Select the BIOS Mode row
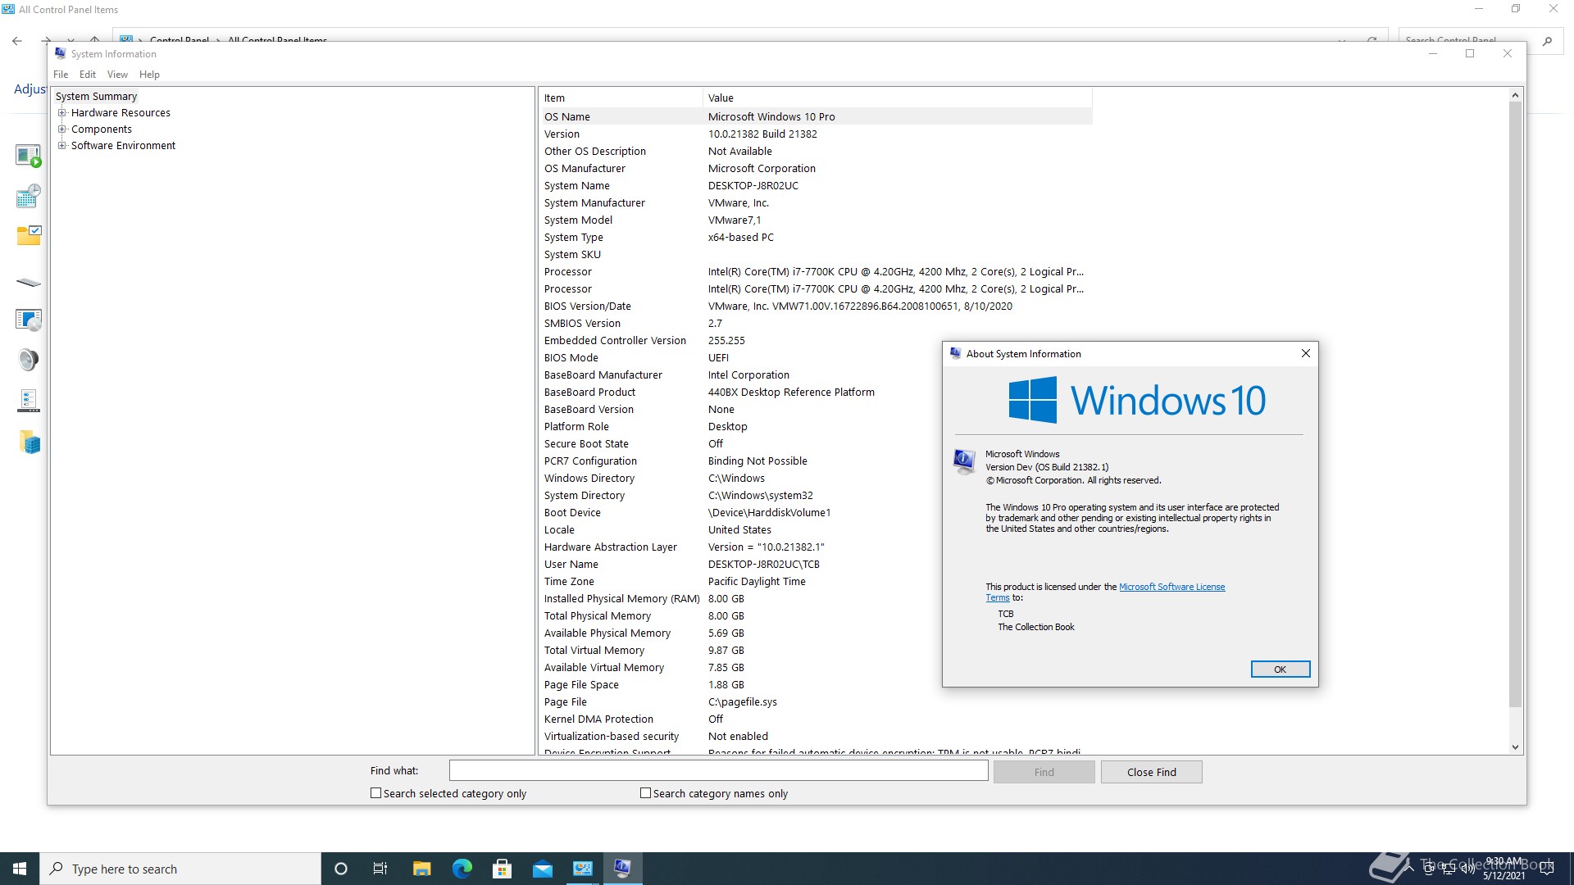Screen dimensions: 1574x885 click(x=816, y=358)
